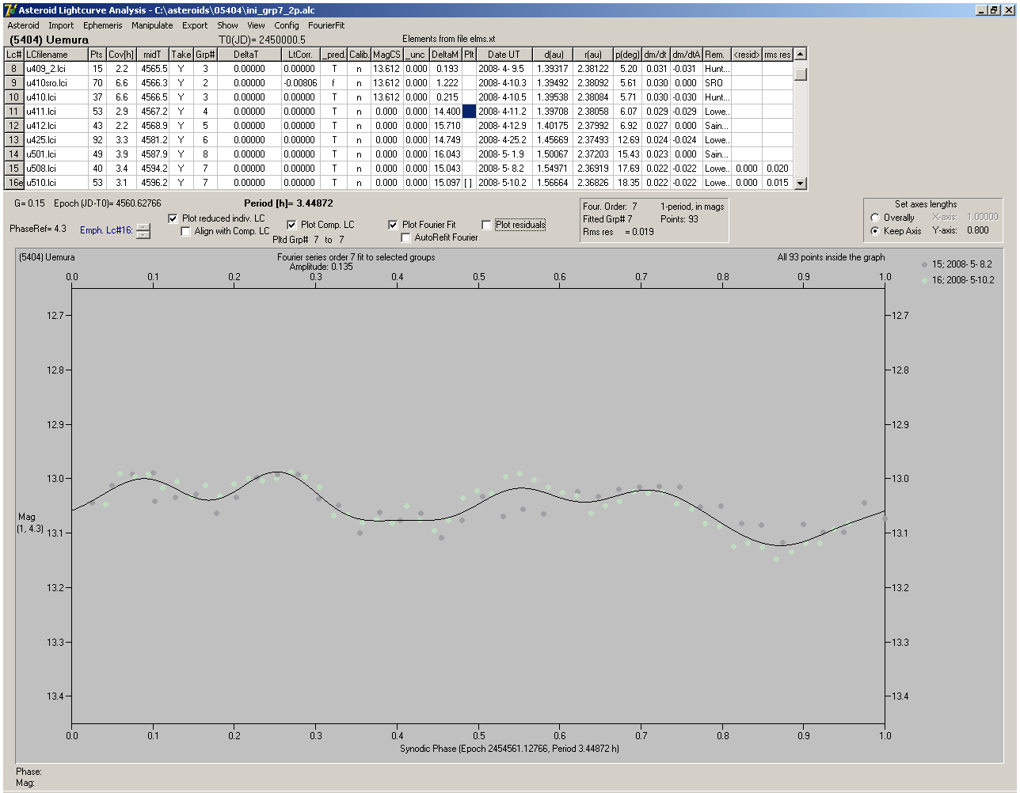This screenshot has width=1020, height=793.
Task: Click the table scrollbar up arrow
Action: (801, 54)
